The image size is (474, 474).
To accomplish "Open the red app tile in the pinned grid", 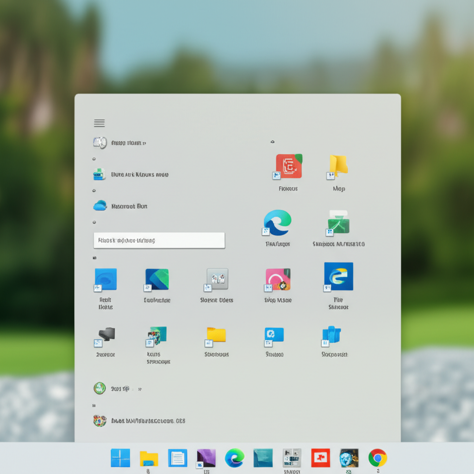I will [289, 166].
